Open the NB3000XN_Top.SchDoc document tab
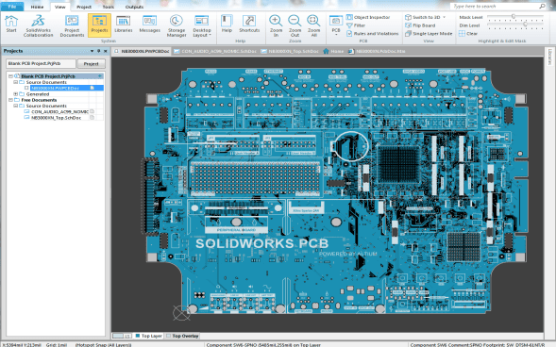Image resolution: width=556 pixels, height=347 pixels. tap(290, 51)
